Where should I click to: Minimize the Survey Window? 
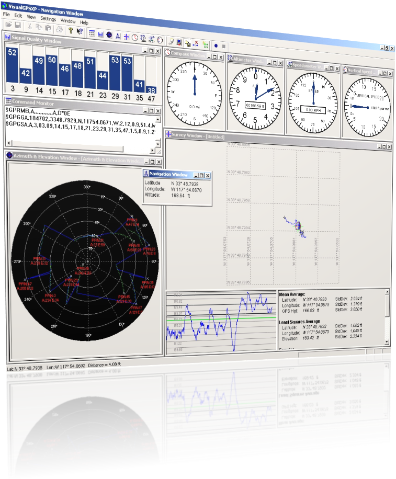pos(379,146)
